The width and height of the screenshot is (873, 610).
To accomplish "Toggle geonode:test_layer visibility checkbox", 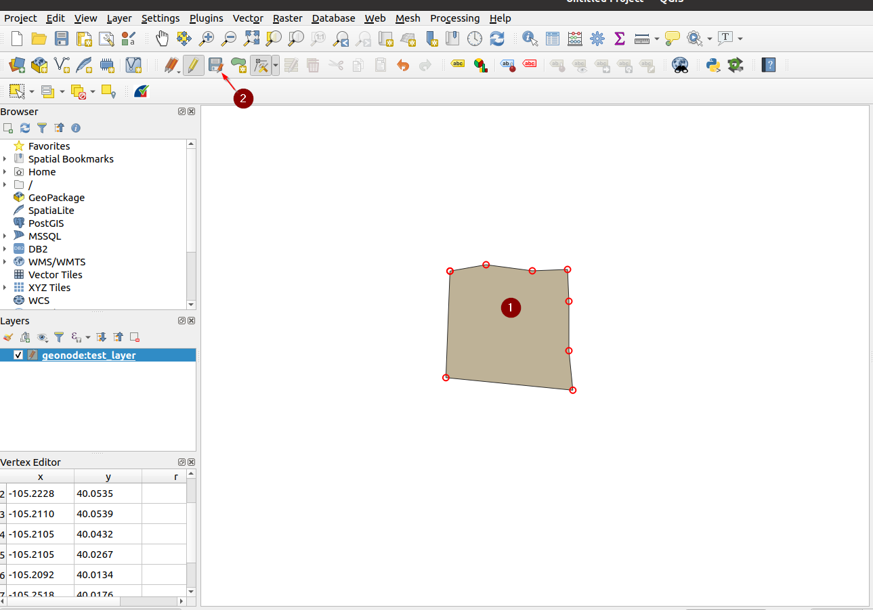I will pos(18,355).
